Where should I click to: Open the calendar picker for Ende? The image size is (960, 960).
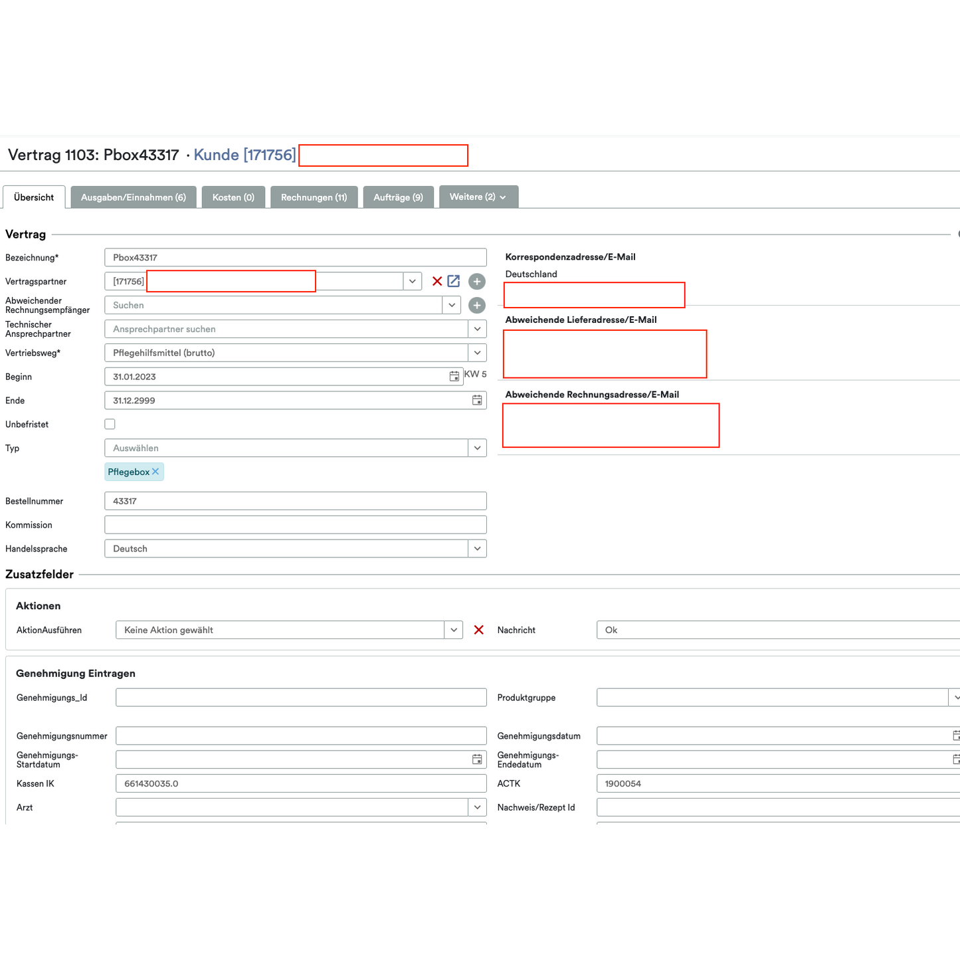coord(477,400)
